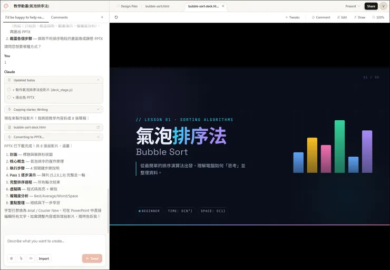
Task: Focus the Describe what you want to create field
Action: coord(55,241)
